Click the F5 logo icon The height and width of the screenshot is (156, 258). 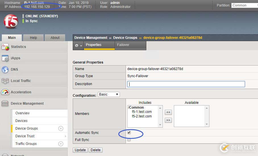(11, 22)
